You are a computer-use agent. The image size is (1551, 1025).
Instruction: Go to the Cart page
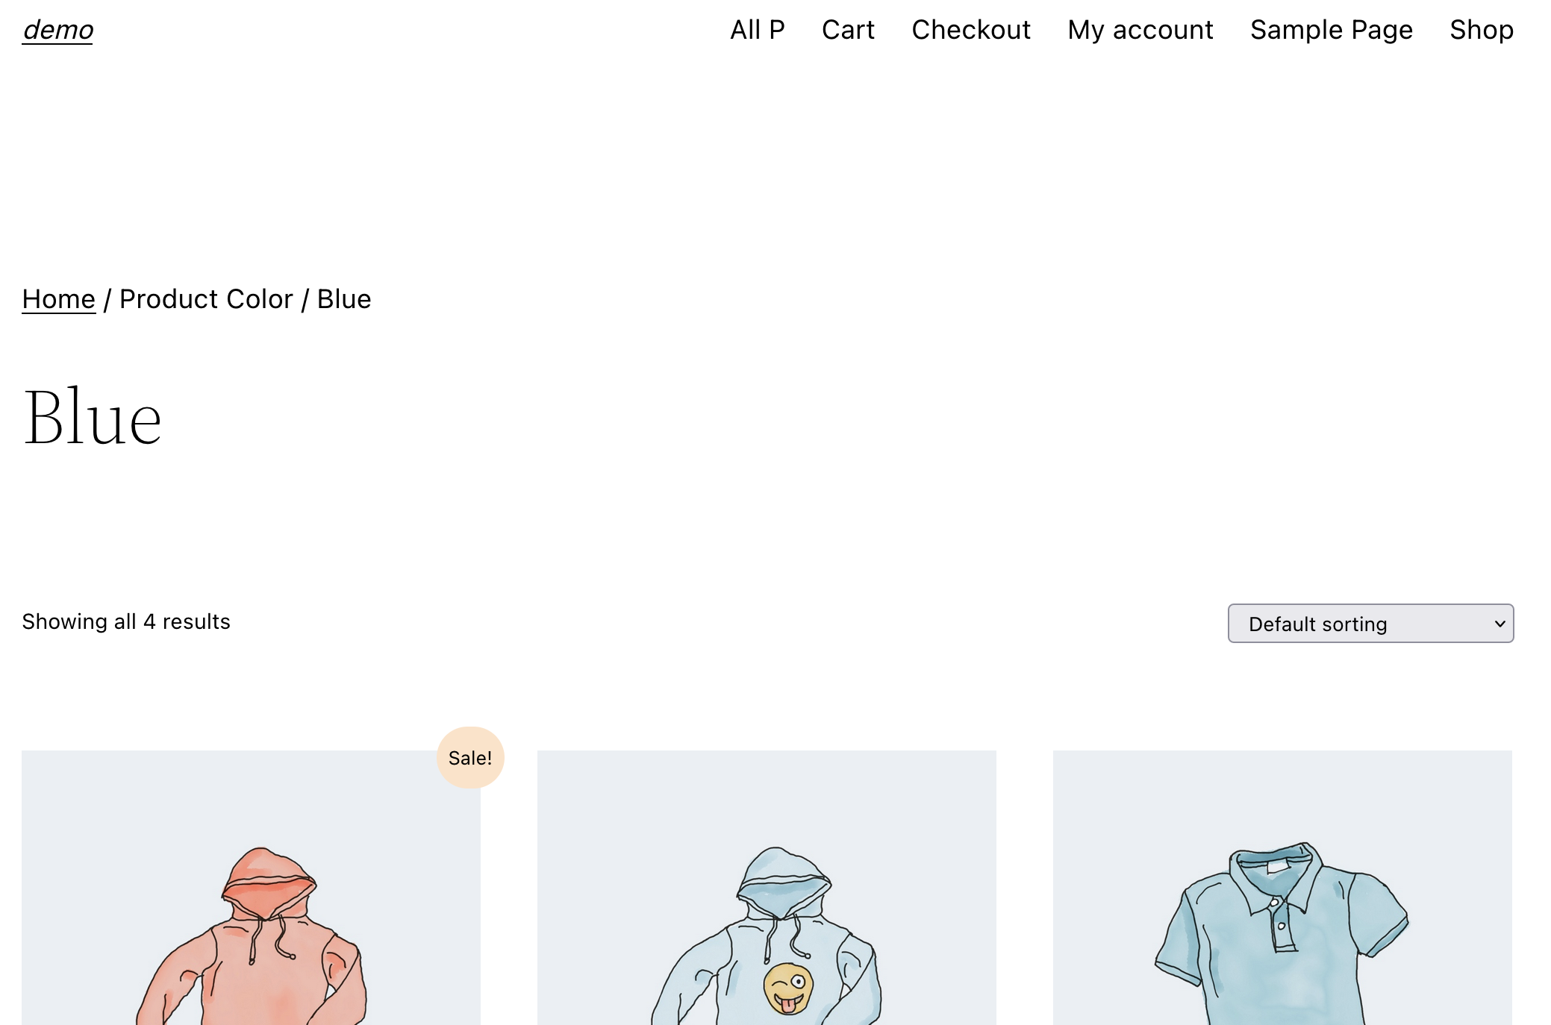(848, 30)
